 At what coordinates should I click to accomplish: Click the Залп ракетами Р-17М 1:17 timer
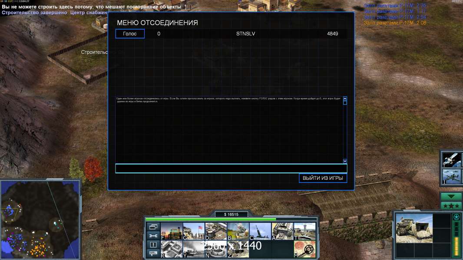pos(395,11)
